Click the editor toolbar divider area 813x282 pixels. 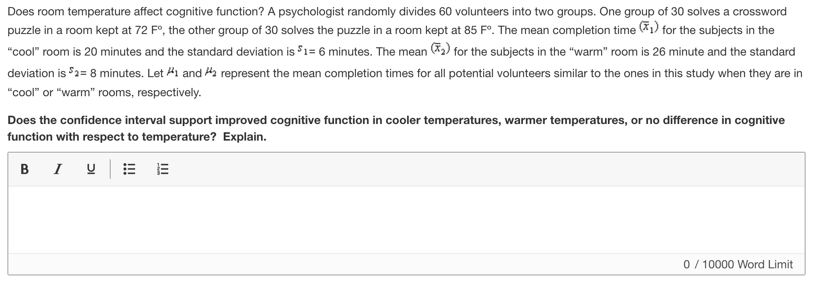(110, 168)
